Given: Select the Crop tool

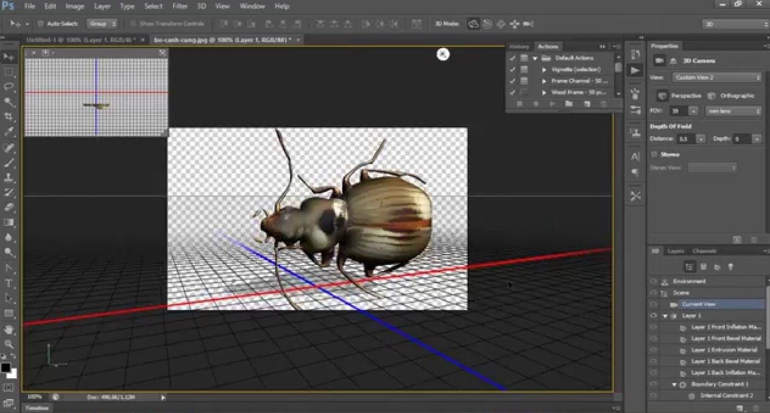Looking at the screenshot, I should pos(9,117).
